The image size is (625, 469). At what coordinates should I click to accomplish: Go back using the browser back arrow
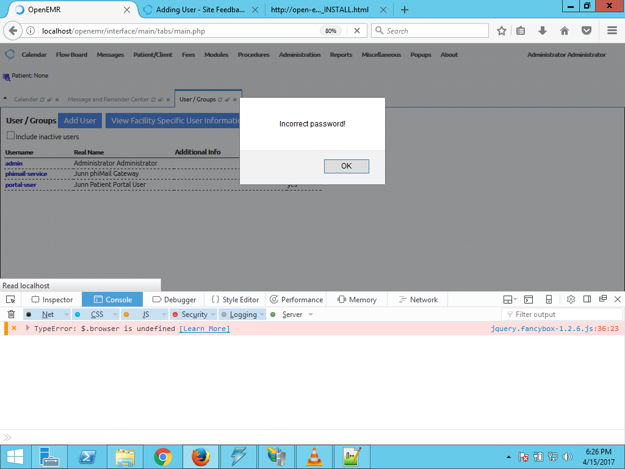13,31
